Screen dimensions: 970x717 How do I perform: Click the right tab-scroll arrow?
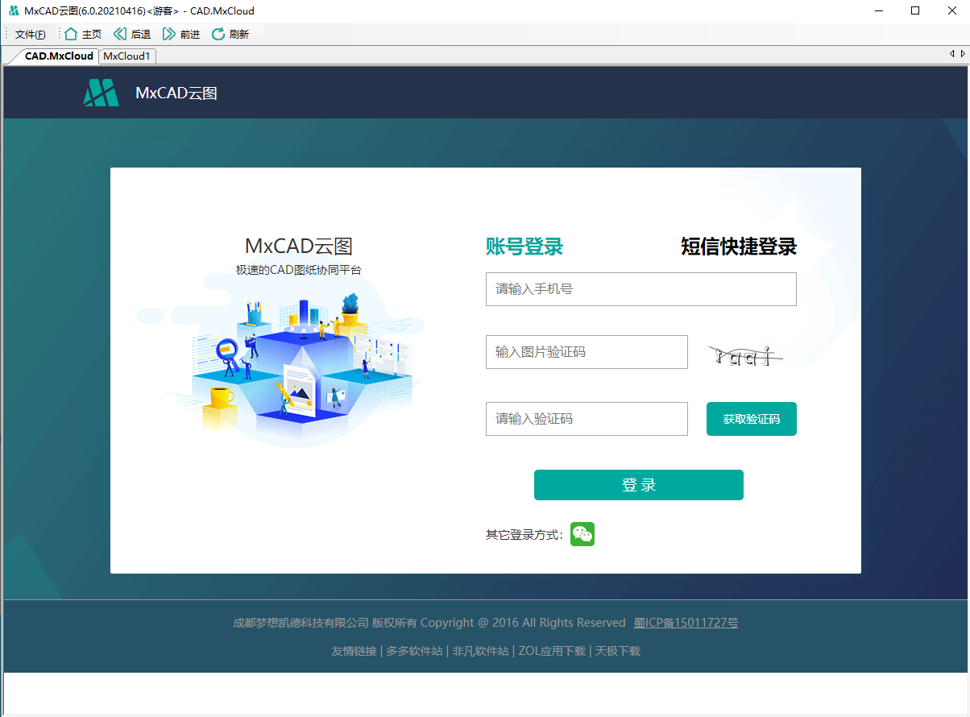(x=963, y=54)
